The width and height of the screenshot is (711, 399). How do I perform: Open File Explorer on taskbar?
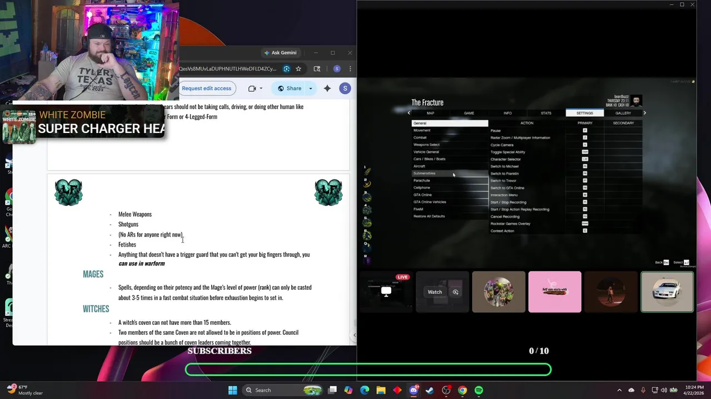tap(381, 390)
